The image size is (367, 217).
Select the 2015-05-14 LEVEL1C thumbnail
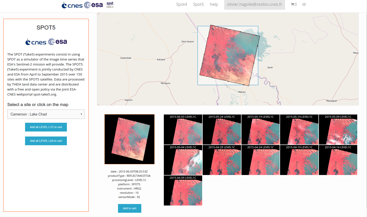point(299,129)
